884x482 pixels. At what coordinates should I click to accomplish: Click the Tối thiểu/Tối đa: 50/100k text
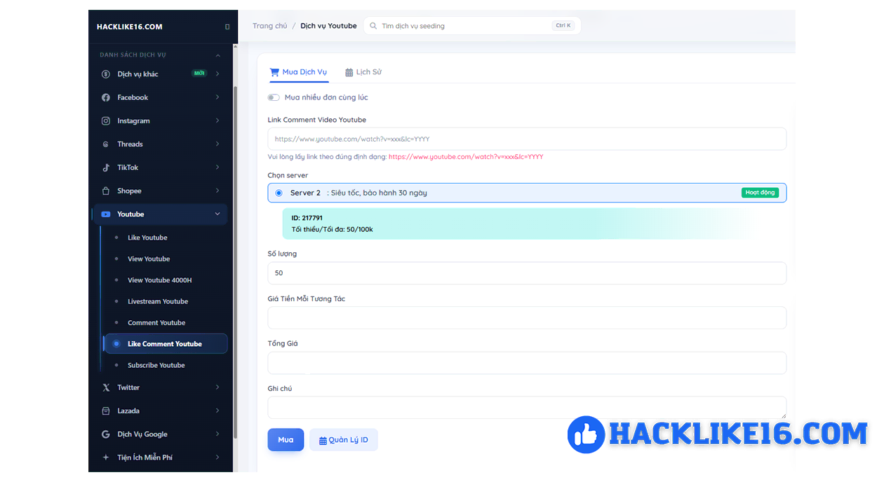[332, 230]
